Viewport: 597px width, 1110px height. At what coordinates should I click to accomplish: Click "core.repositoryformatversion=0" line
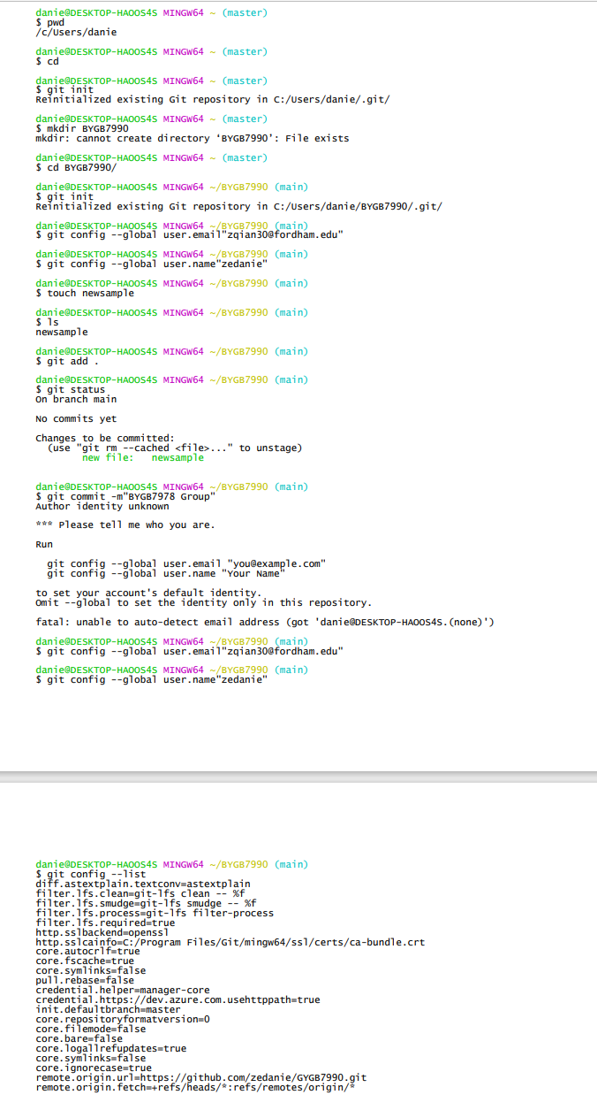(x=123, y=1019)
